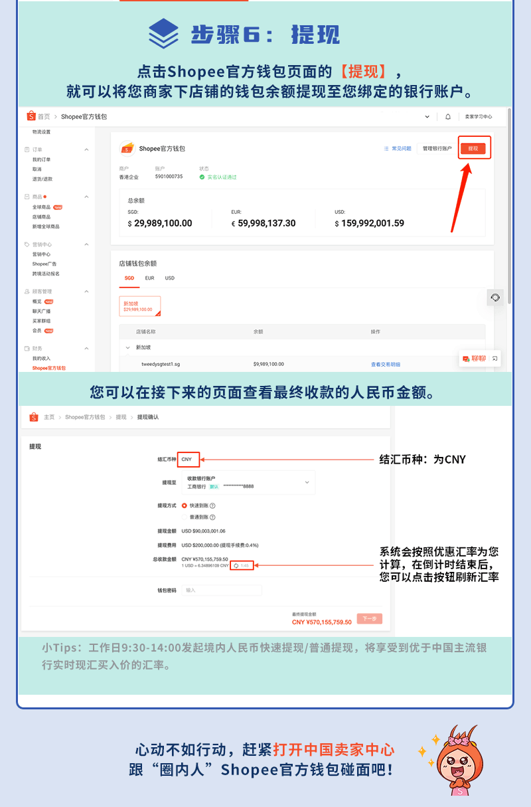The height and width of the screenshot is (807, 531).
Task: Select the 普通到账 withdrawal option
Action: (x=183, y=517)
